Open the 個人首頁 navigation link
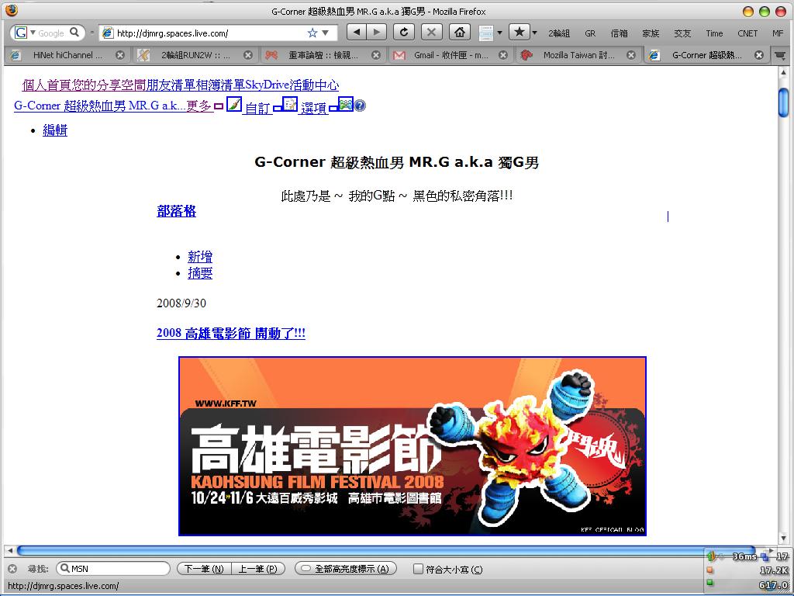The width and height of the screenshot is (794, 596). [47, 85]
